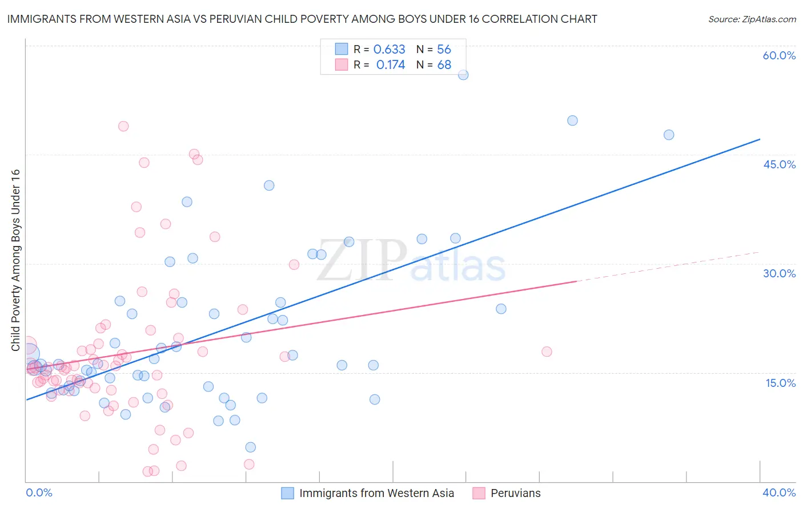
Task: Click the 40.0% x-axis label
Action: pos(778,492)
